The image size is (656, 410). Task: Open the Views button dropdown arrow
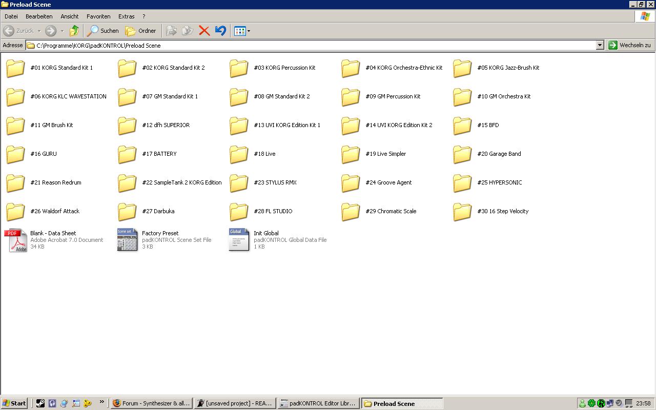point(249,31)
